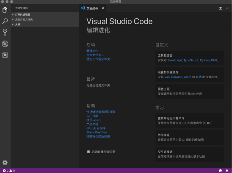The image size is (232, 173).
Task: Open the 颜色主题 card
Action: [x=190, y=91]
